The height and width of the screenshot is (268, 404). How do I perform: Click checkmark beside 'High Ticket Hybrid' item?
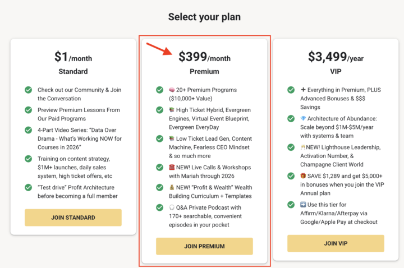[160, 110]
